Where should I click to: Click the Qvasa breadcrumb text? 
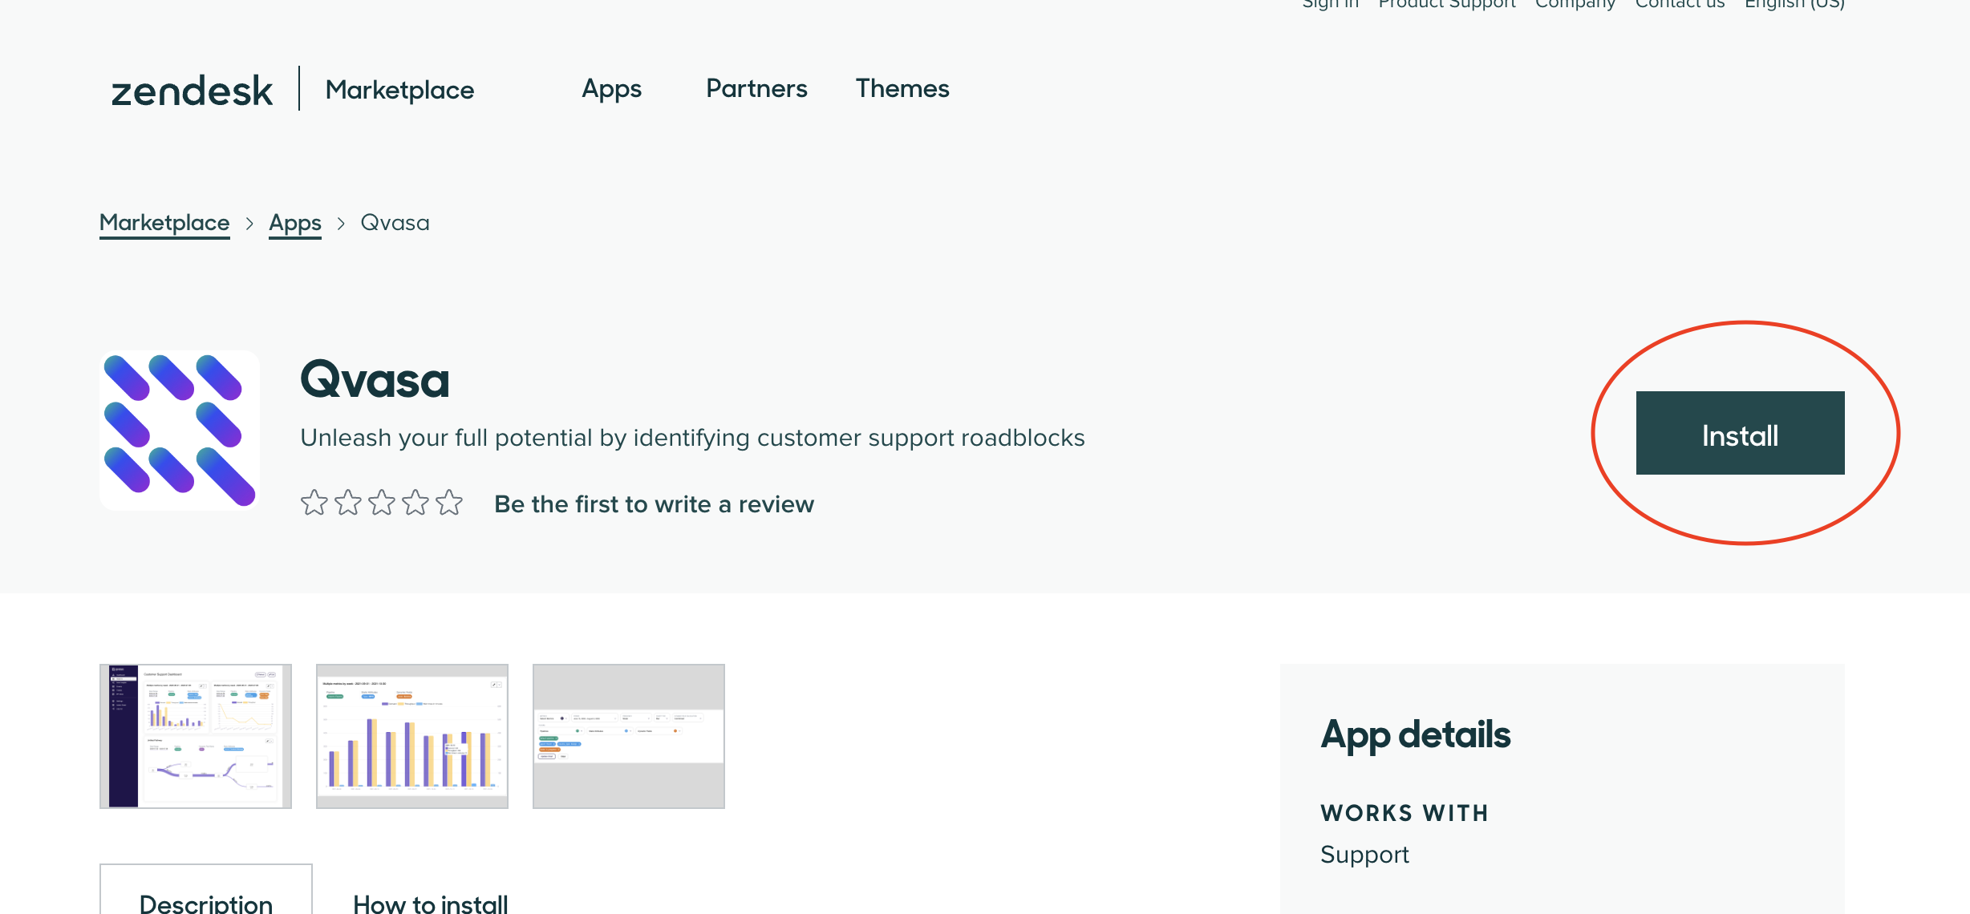click(x=395, y=223)
